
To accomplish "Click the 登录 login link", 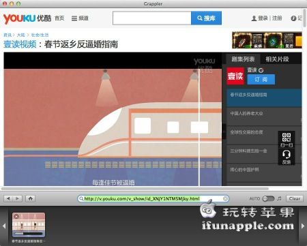I will 263,18.
